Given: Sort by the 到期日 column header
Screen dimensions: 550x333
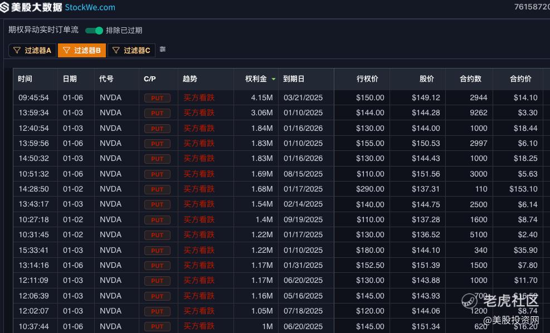Looking at the screenshot, I should coord(294,79).
